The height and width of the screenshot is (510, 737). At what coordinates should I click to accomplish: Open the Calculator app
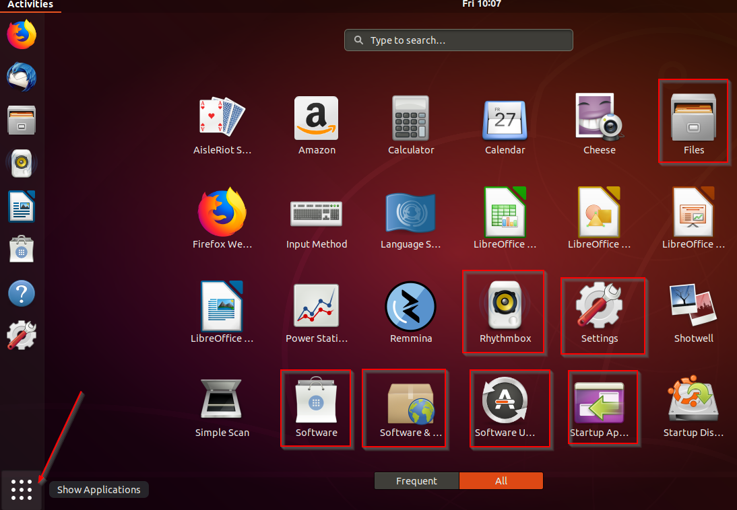coord(411,124)
